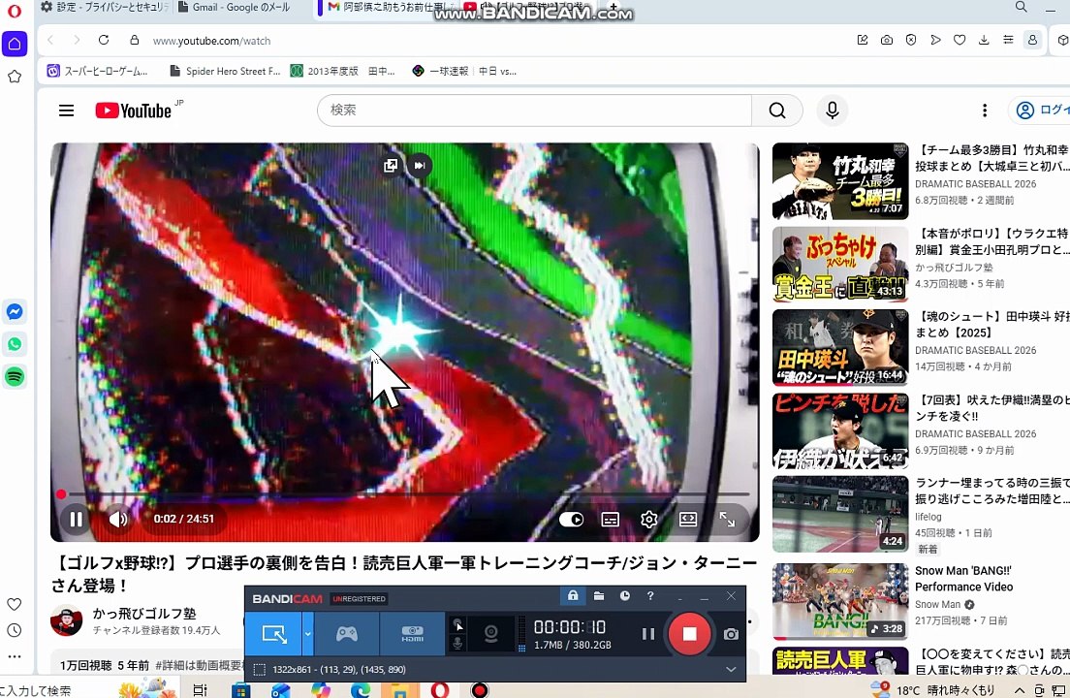
Task: Click the YouTube search magnifier button
Action: coord(777,111)
